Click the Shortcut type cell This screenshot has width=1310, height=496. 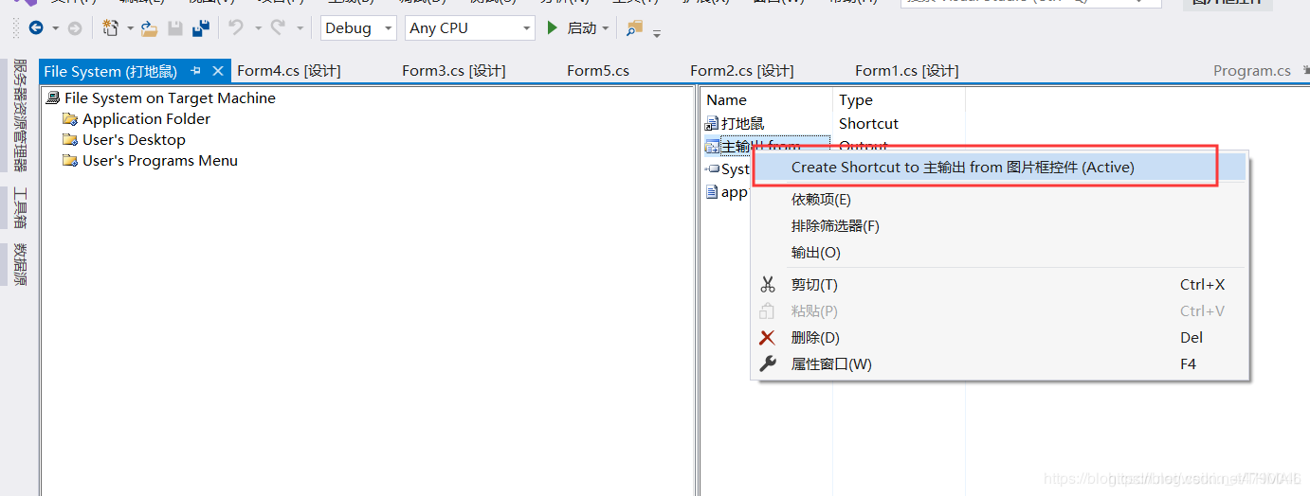click(x=868, y=124)
